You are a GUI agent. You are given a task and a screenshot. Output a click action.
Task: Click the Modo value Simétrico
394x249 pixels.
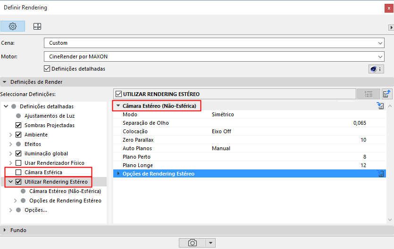pos(223,114)
